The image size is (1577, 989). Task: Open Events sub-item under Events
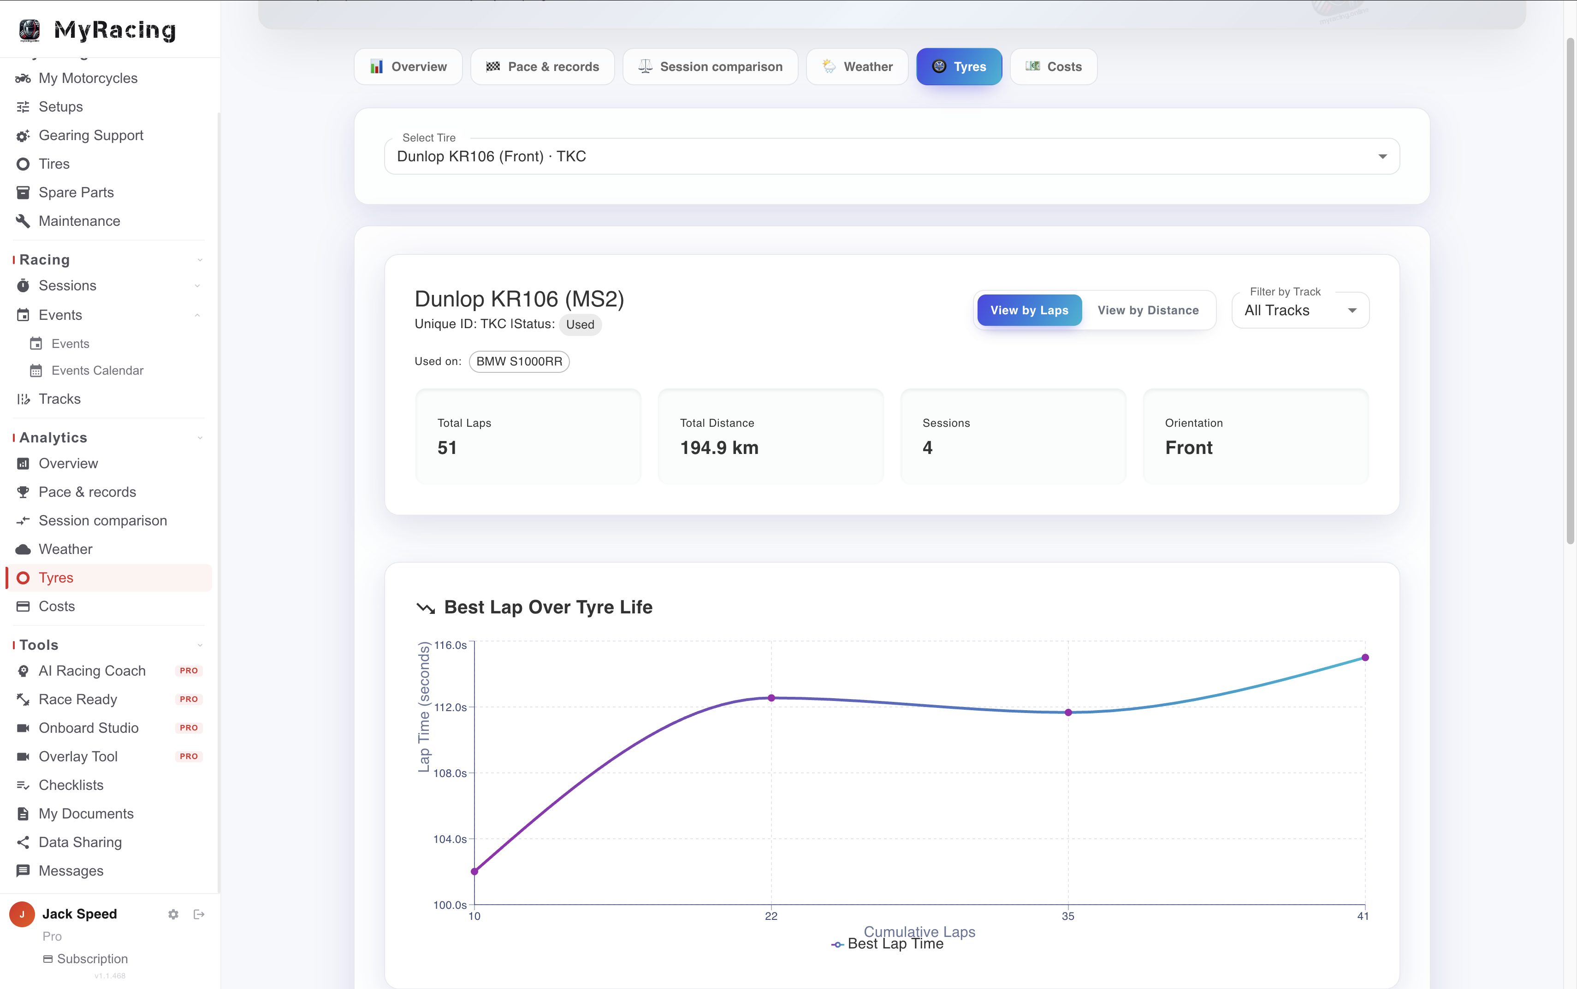click(70, 344)
